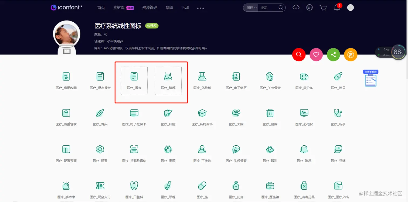Click the 公开库 badge
Viewport: 408px width, 202px height.
(x=152, y=26)
